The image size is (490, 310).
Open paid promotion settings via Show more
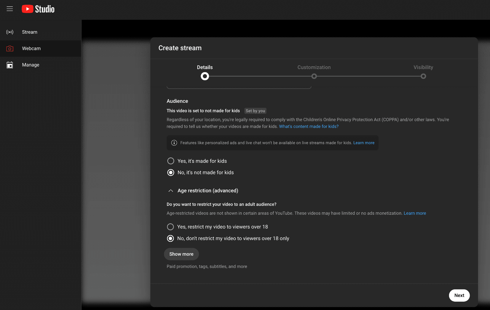click(x=181, y=254)
